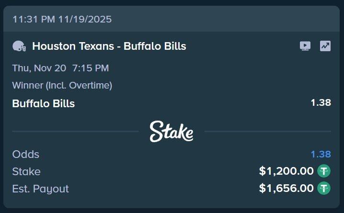
Task: Click the Stake logo in the divider
Action: 172,131
